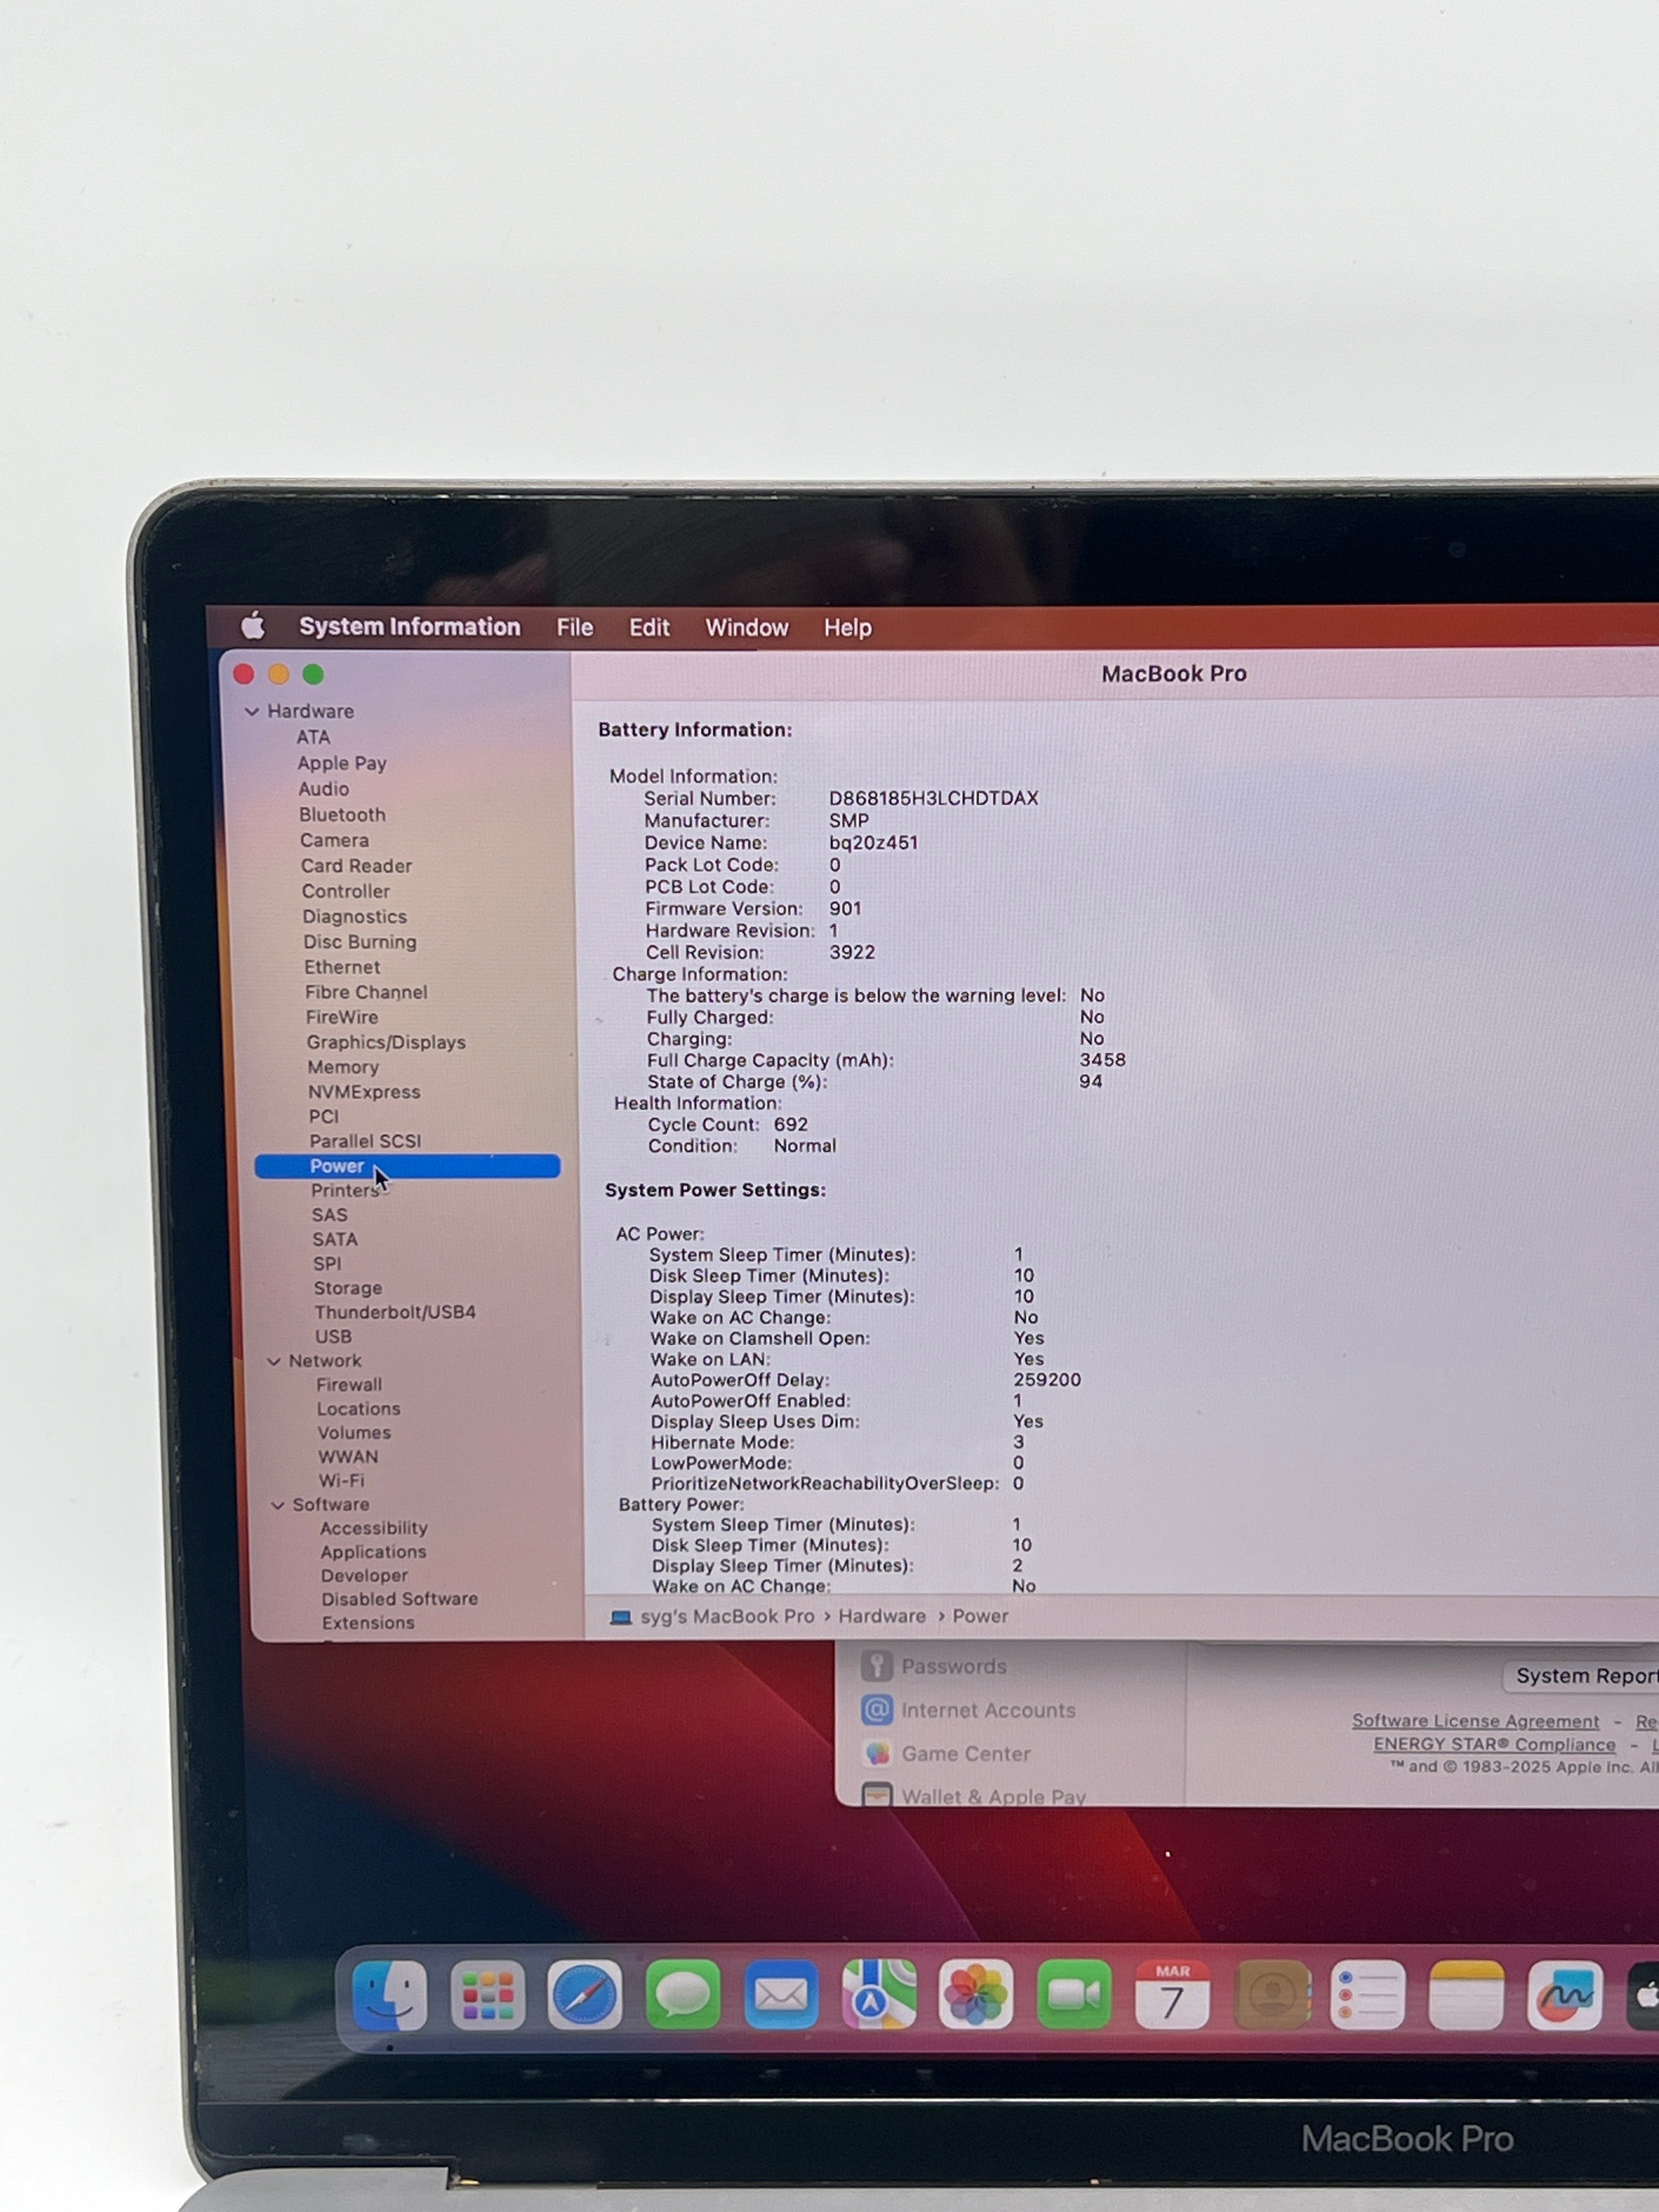
Task: Select Memory in sidebar
Action: tap(343, 1067)
